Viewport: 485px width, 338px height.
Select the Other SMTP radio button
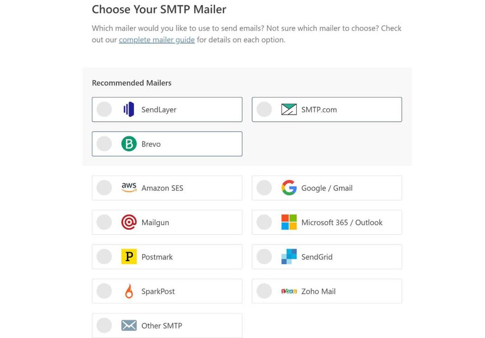(104, 325)
